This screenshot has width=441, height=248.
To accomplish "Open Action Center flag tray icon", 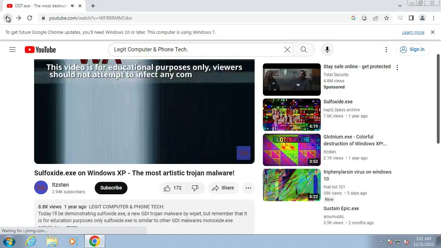I will tap(390, 241).
